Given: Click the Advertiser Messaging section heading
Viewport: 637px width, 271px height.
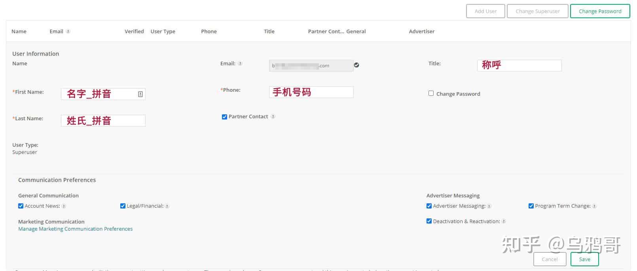Looking at the screenshot, I should pos(453,195).
